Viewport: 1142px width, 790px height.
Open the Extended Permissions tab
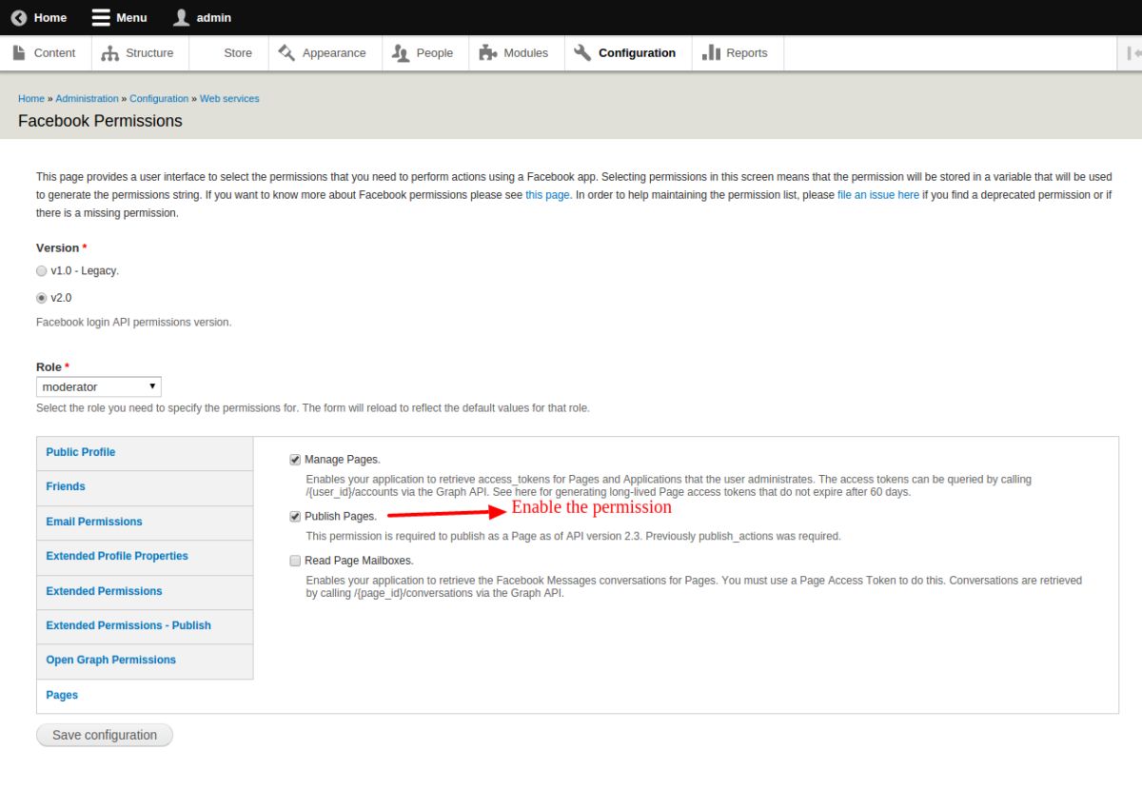[x=145, y=592]
